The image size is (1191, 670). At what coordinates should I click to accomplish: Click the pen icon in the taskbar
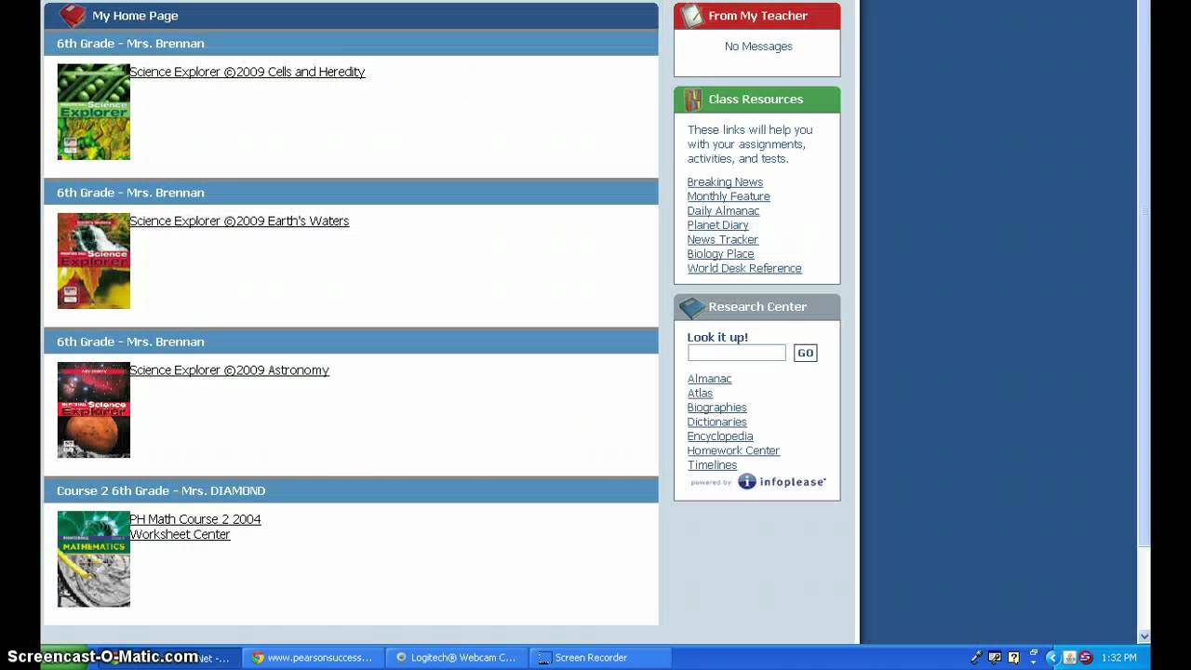(x=976, y=657)
